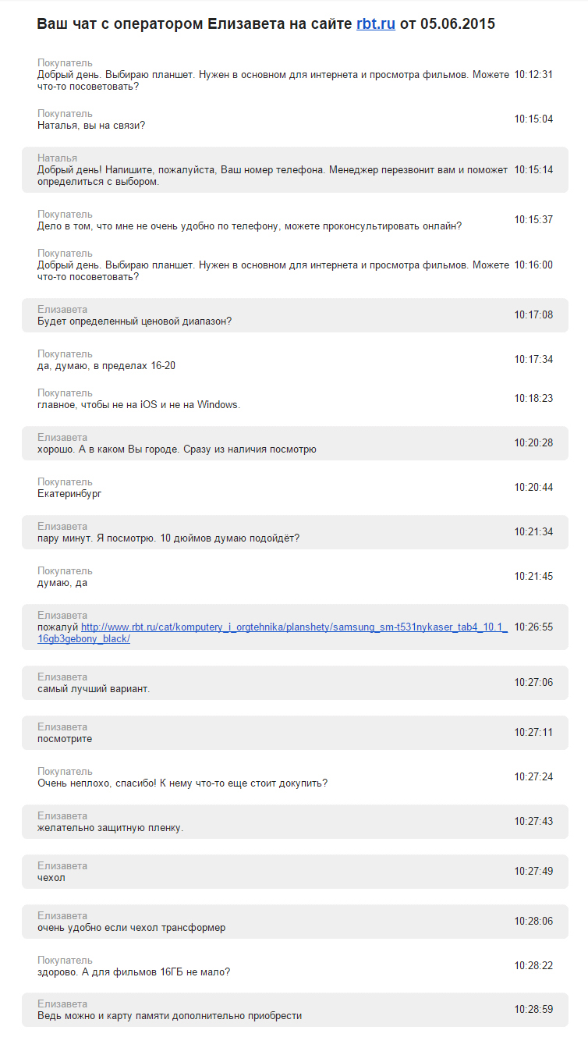Select Наталья's message asking for phone number

295,169
